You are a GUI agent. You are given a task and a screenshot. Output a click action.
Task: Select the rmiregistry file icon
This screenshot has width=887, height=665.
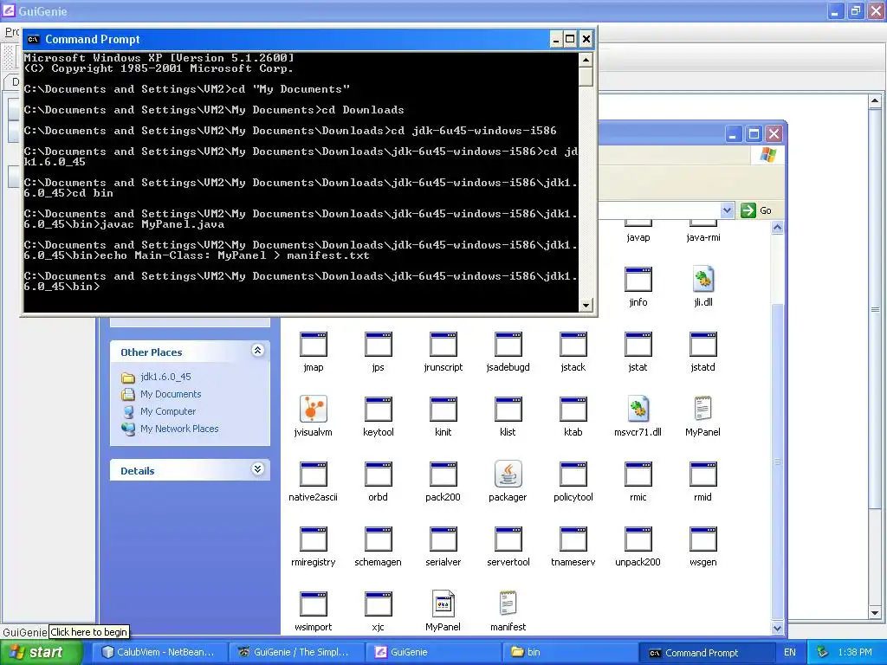tap(313, 540)
